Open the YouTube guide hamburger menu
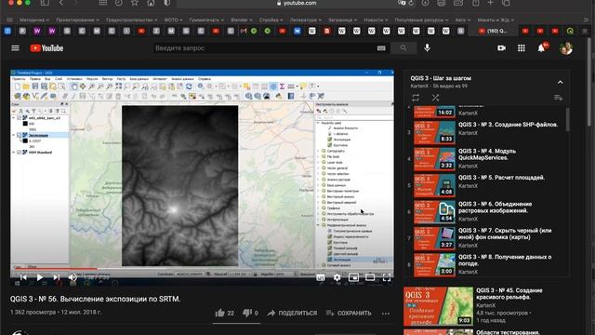595x335 pixels. [x=15, y=48]
